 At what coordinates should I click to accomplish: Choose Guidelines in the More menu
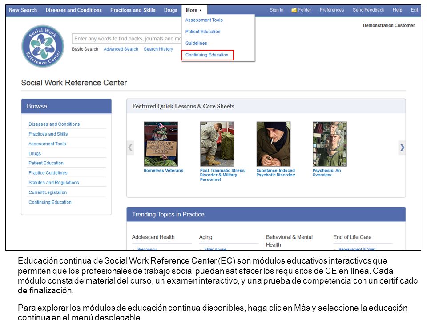(196, 43)
